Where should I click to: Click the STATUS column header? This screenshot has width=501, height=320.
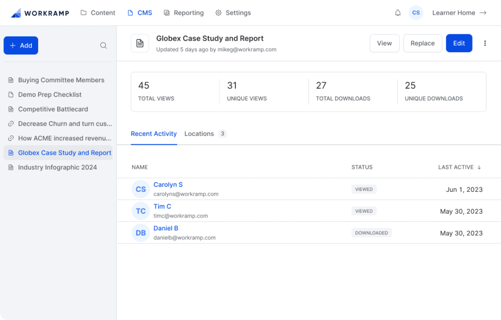(362, 167)
